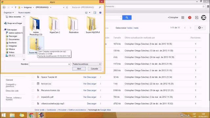Go to the previous page of attachments

coord(185,28)
